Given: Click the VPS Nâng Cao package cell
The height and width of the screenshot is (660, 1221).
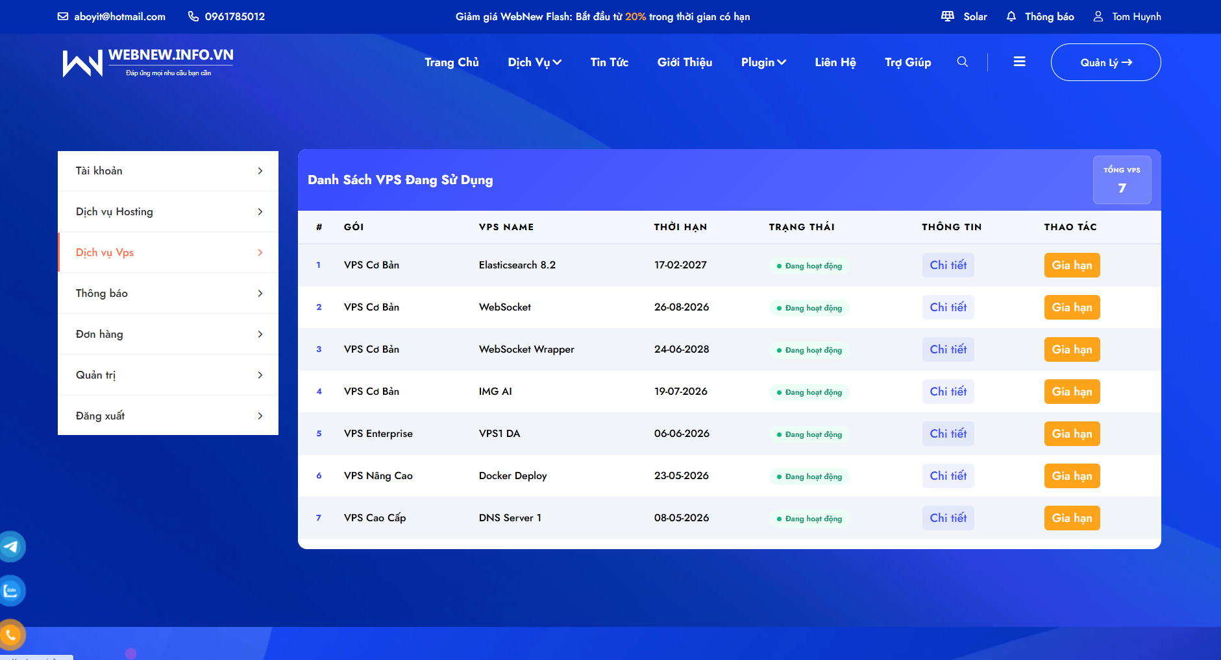Looking at the screenshot, I should [378, 476].
